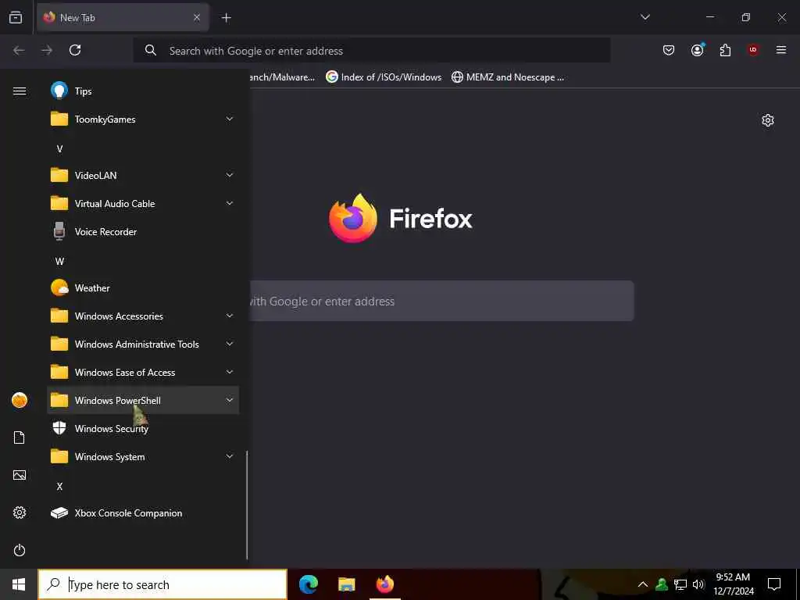Expand Windows System folder

pos(143,456)
